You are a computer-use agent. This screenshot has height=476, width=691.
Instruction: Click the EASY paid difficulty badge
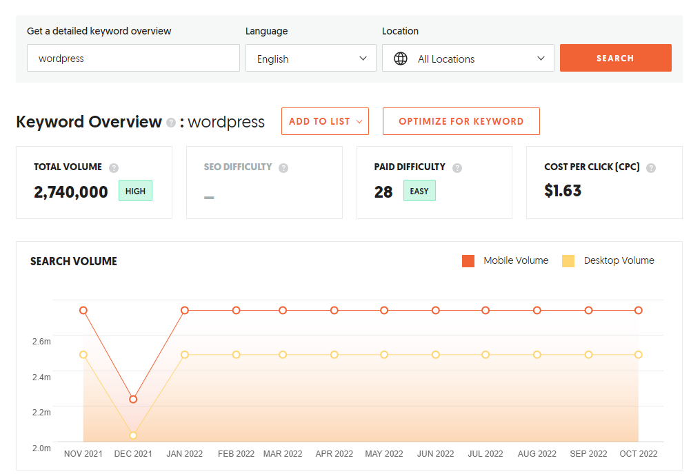pyautogui.click(x=419, y=191)
